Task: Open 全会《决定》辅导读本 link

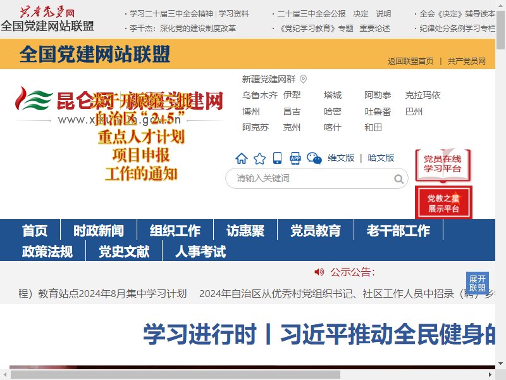Action: pos(457,14)
